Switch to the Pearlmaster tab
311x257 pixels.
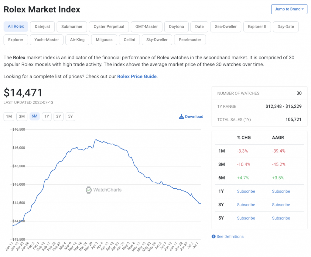click(190, 40)
